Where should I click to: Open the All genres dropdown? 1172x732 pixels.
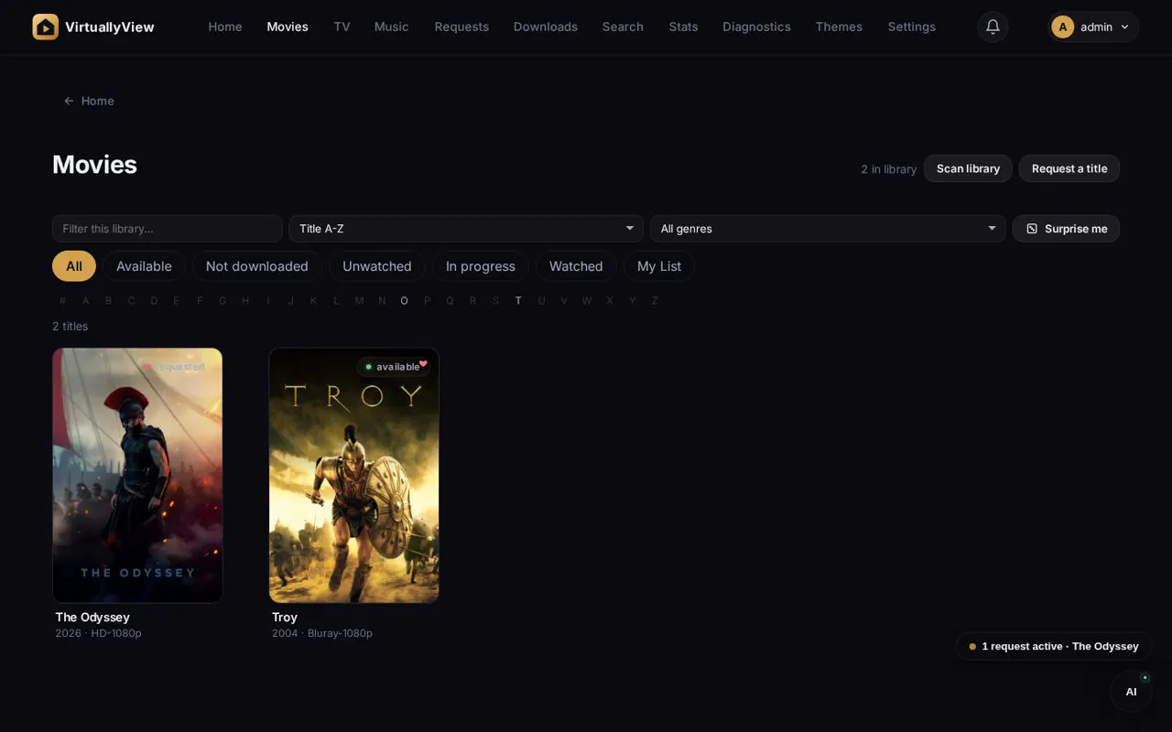828,229
